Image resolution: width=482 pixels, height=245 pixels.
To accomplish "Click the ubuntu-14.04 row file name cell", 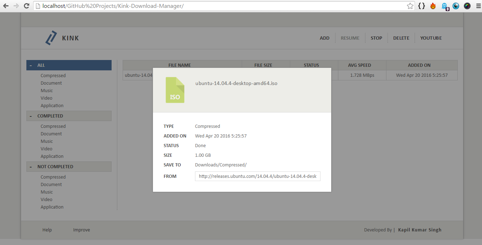I will coord(138,75).
